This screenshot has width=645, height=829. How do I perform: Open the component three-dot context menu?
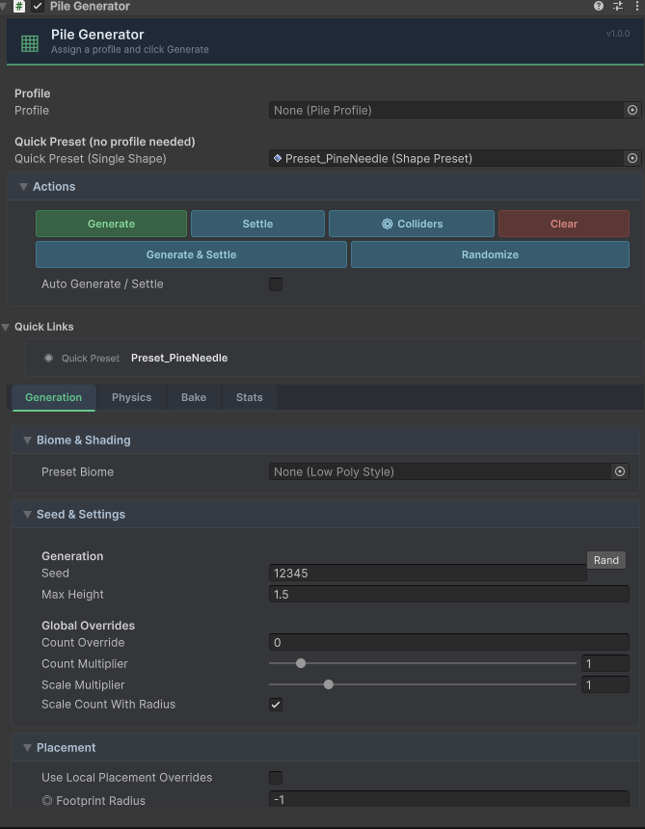pyautogui.click(x=635, y=6)
